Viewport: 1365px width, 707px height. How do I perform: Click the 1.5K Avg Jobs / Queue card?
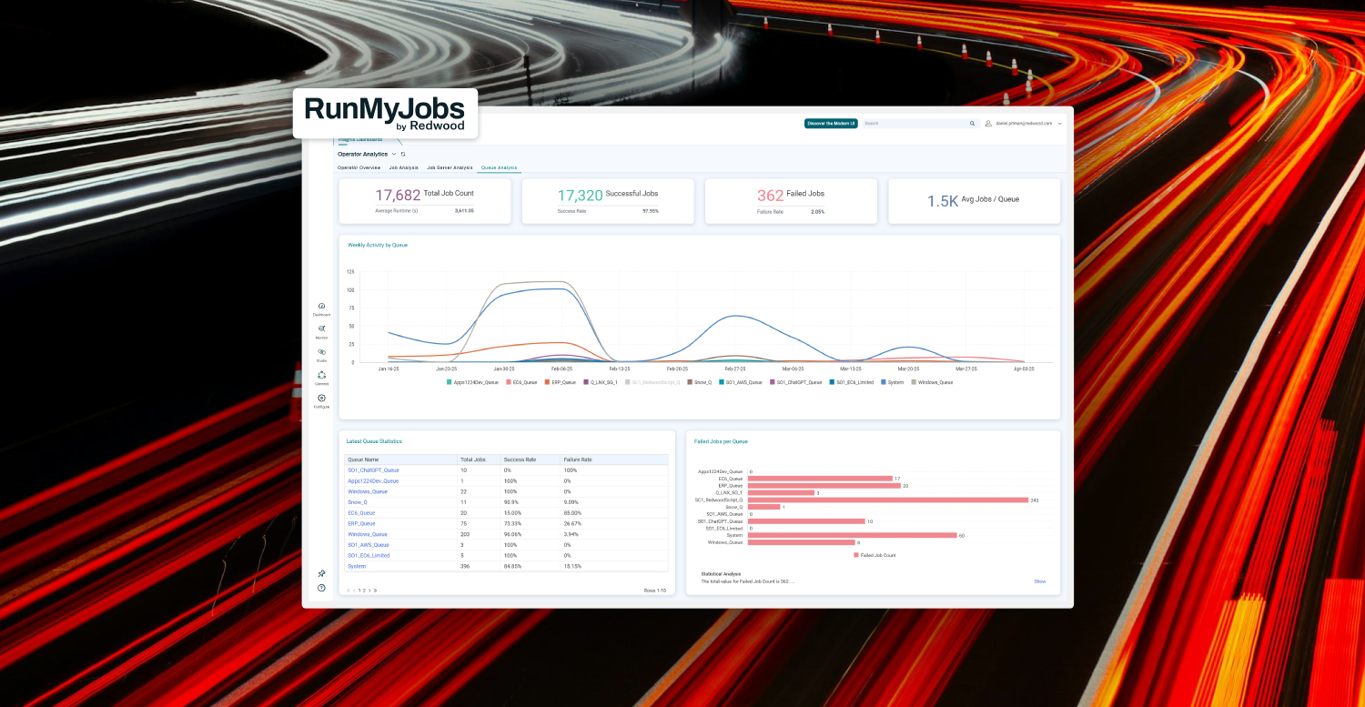(974, 201)
